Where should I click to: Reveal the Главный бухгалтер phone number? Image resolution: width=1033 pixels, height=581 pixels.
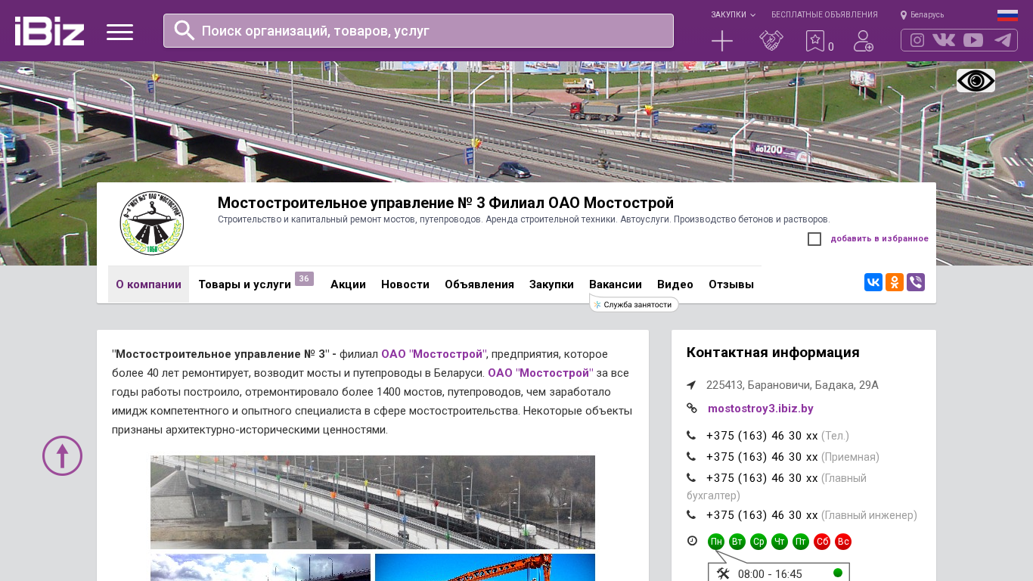tap(762, 478)
